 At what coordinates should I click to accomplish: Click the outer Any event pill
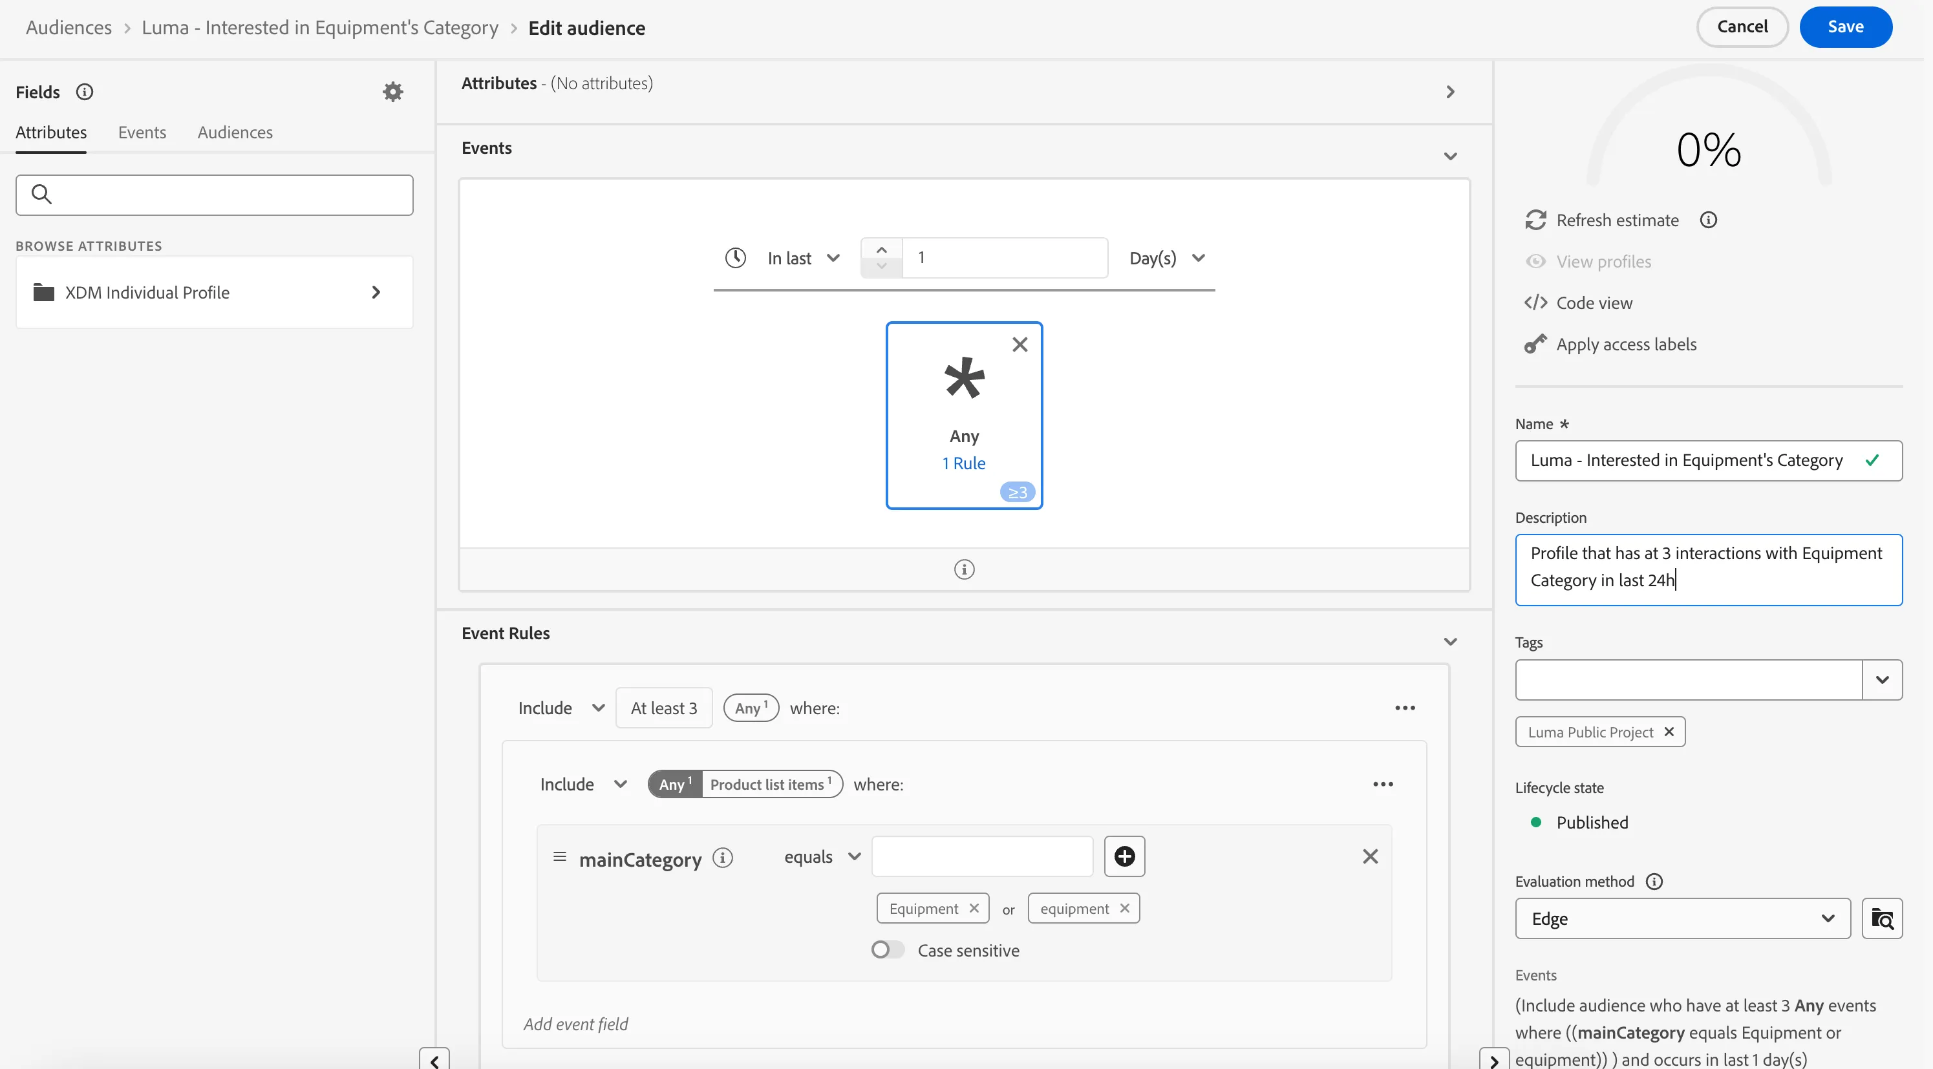tap(751, 708)
